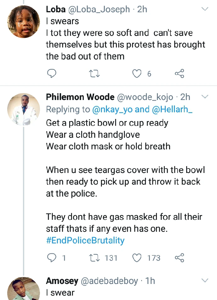
Task: Share Philemon Woode's tweet
Action: pyautogui.click(x=179, y=258)
